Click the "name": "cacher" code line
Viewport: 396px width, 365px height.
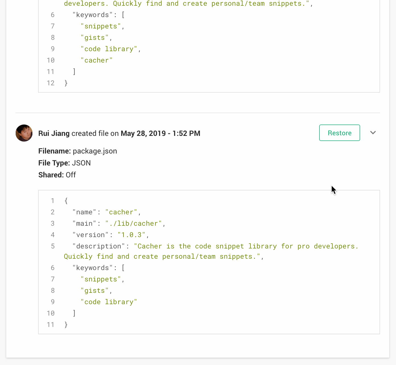pos(107,212)
